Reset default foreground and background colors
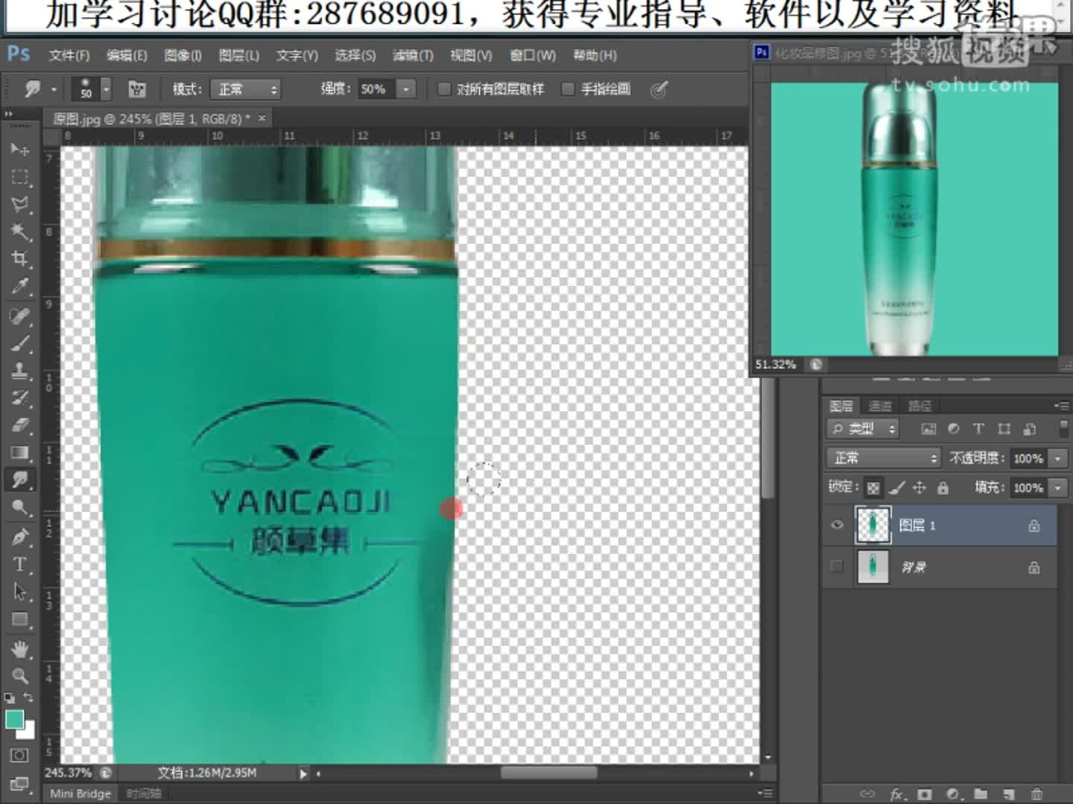The image size is (1073, 804). click(x=9, y=698)
